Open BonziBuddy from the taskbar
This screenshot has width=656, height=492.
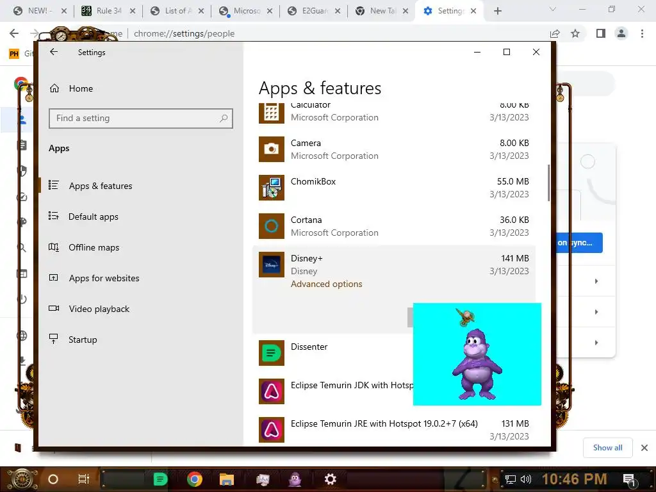pyautogui.click(x=295, y=479)
